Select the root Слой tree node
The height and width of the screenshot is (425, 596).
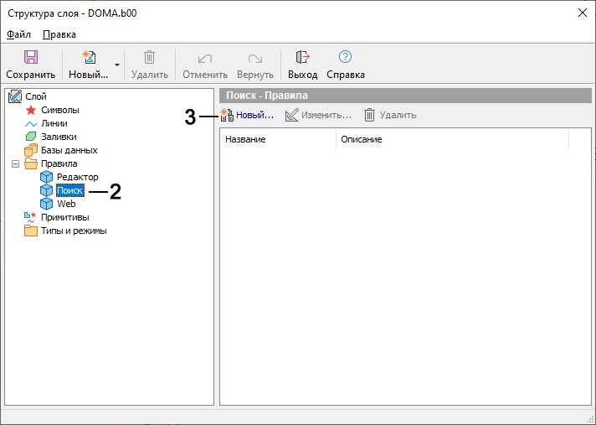[x=36, y=96]
